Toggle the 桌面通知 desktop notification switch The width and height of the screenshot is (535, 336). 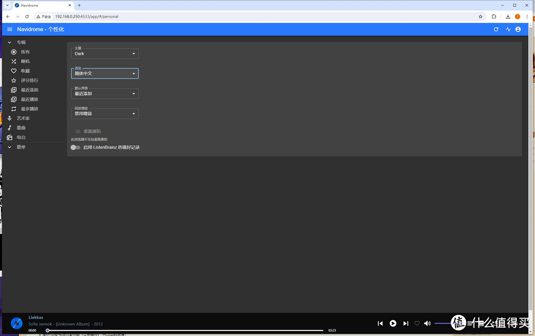77,131
